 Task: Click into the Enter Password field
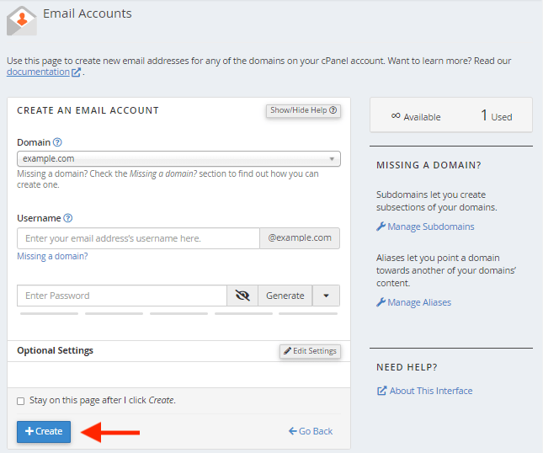point(121,296)
